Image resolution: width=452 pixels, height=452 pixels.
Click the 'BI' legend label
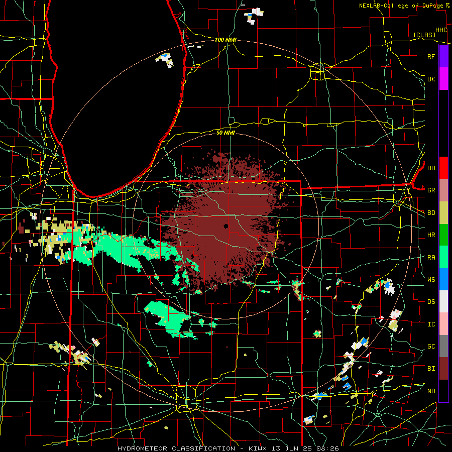pyautogui.click(x=431, y=369)
